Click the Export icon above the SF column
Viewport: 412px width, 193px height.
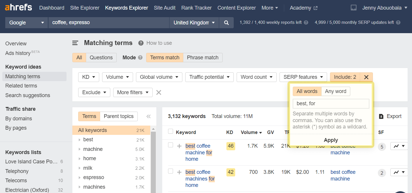tap(381, 116)
